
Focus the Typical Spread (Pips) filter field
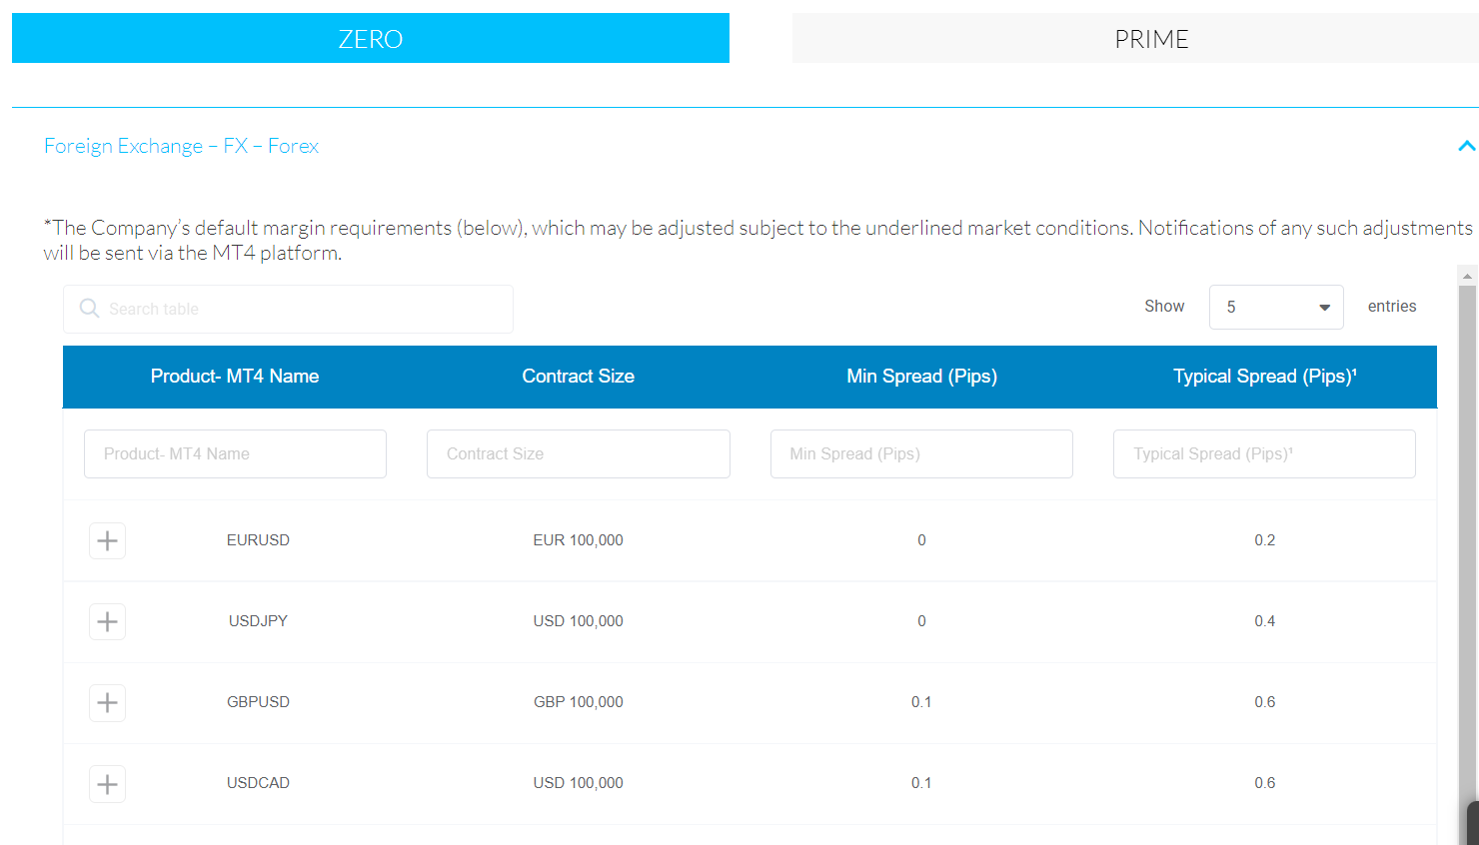pyautogui.click(x=1264, y=453)
